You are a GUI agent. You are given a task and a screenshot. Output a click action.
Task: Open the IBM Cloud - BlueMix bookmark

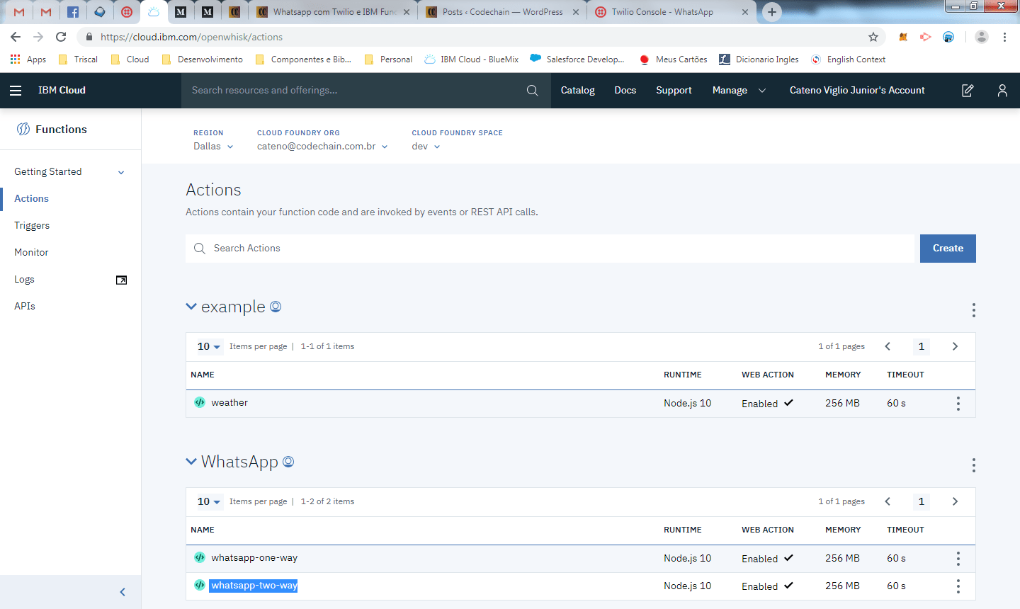pyautogui.click(x=472, y=59)
